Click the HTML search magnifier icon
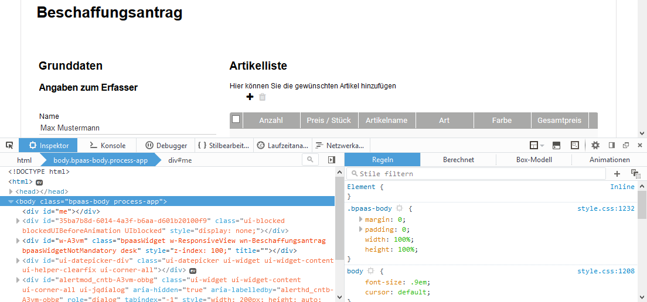The width and height of the screenshot is (647, 302). (311, 160)
